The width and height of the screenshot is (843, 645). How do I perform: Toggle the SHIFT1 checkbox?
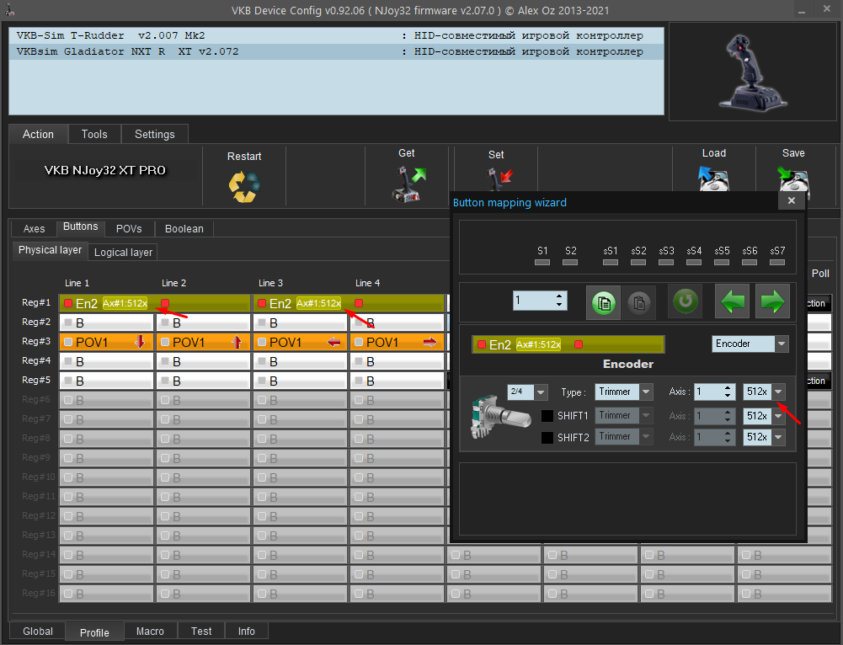point(547,415)
